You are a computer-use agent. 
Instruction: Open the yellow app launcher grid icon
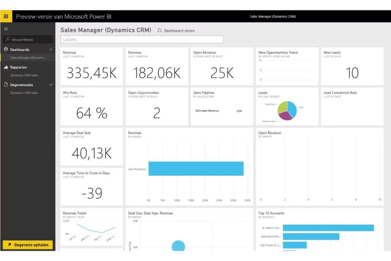pos(6,16)
